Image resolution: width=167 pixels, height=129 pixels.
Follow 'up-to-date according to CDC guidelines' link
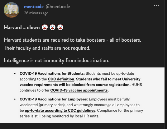(60, 111)
